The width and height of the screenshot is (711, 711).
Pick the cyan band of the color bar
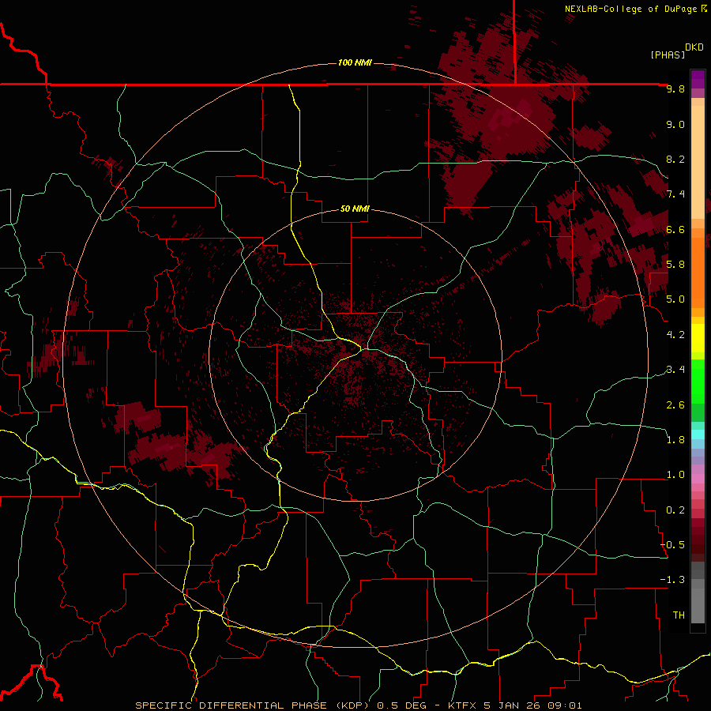[x=698, y=434]
